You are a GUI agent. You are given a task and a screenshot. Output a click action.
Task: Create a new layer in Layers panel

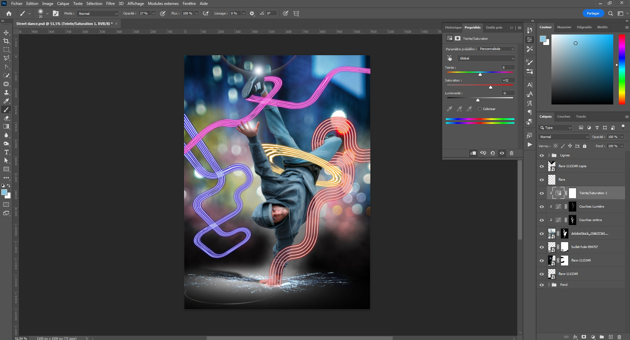[611, 337]
